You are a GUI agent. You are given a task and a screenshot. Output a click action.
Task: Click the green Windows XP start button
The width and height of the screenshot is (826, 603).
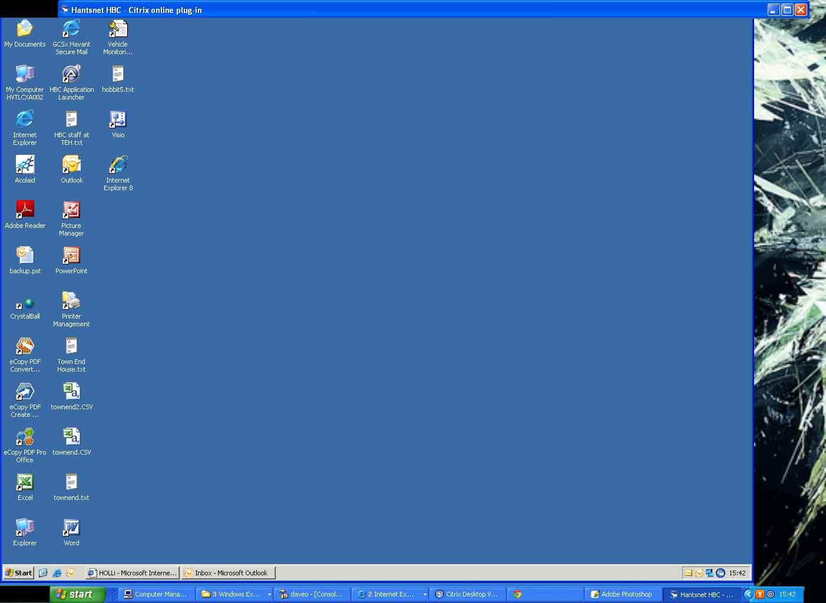(x=75, y=594)
